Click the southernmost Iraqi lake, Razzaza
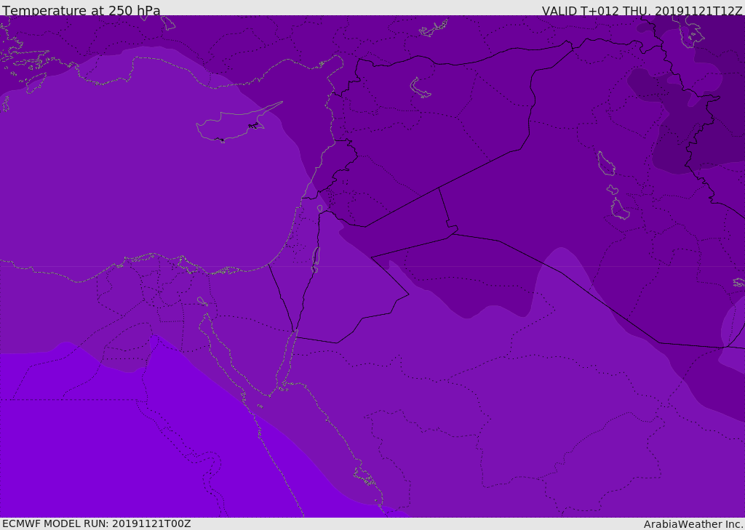The height and width of the screenshot is (530, 745). (x=620, y=210)
